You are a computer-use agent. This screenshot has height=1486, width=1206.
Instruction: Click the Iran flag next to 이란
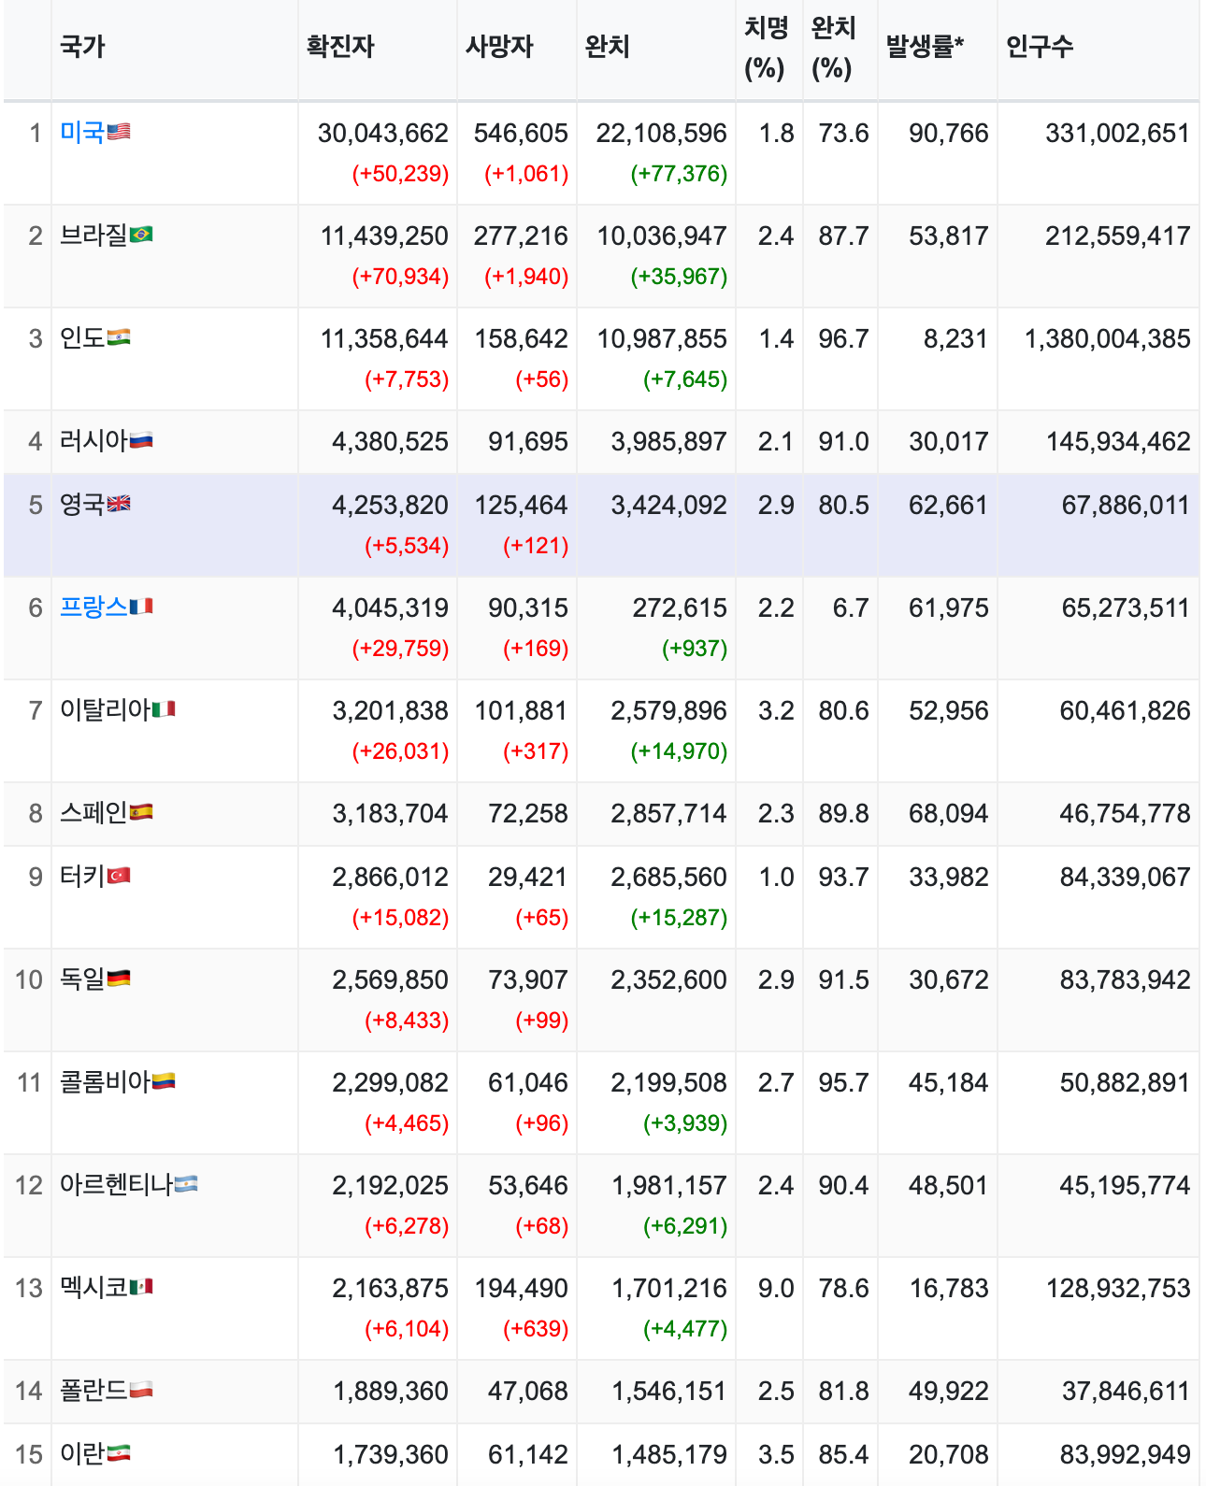coord(119,1453)
